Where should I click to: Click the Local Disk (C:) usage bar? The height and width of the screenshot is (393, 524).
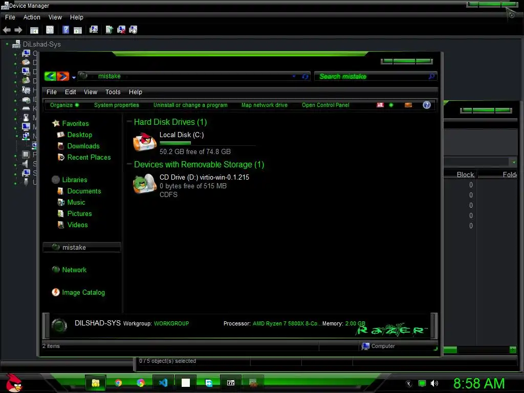pyautogui.click(x=208, y=143)
